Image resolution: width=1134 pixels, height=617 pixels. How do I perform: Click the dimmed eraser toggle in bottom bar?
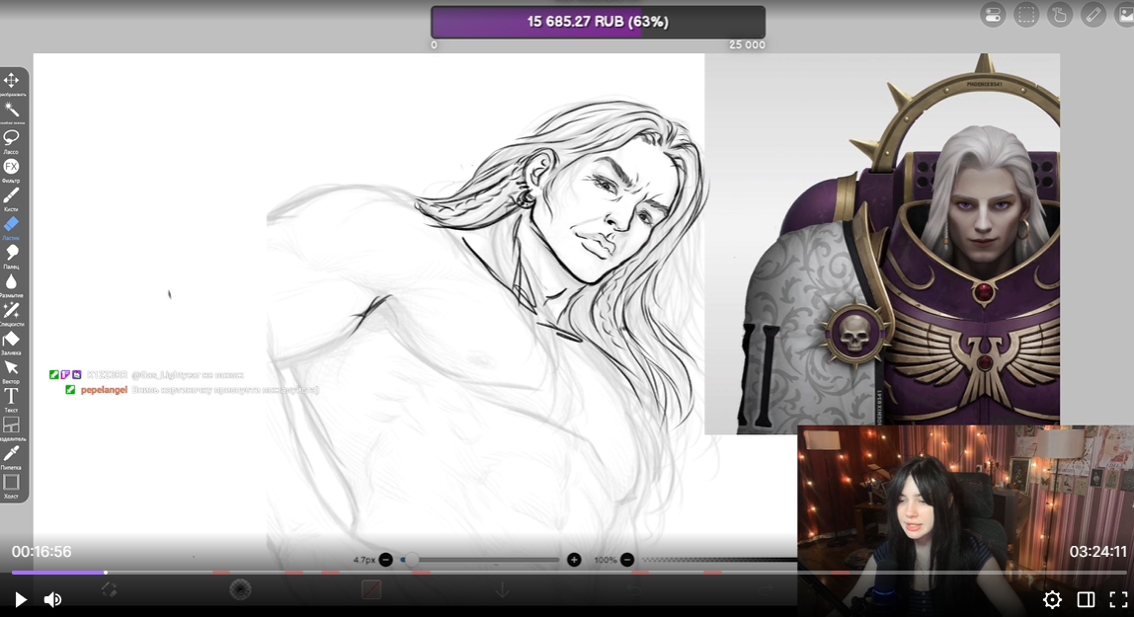pos(110,589)
